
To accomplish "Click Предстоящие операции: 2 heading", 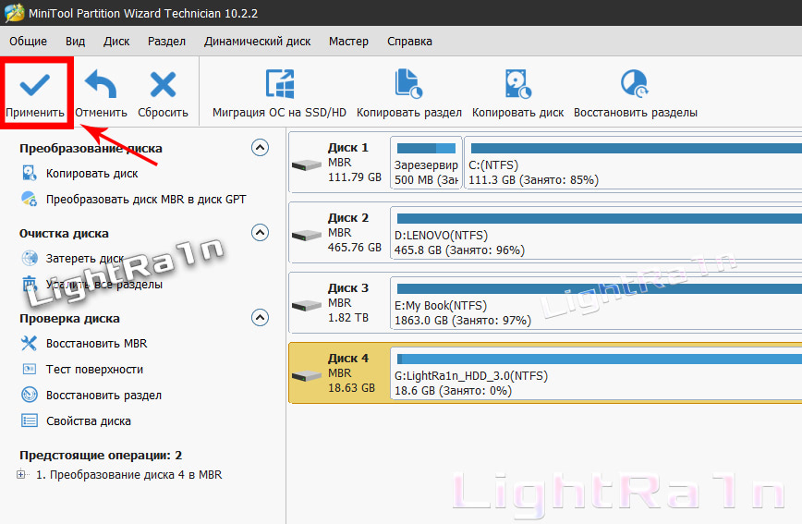I will coord(101,455).
